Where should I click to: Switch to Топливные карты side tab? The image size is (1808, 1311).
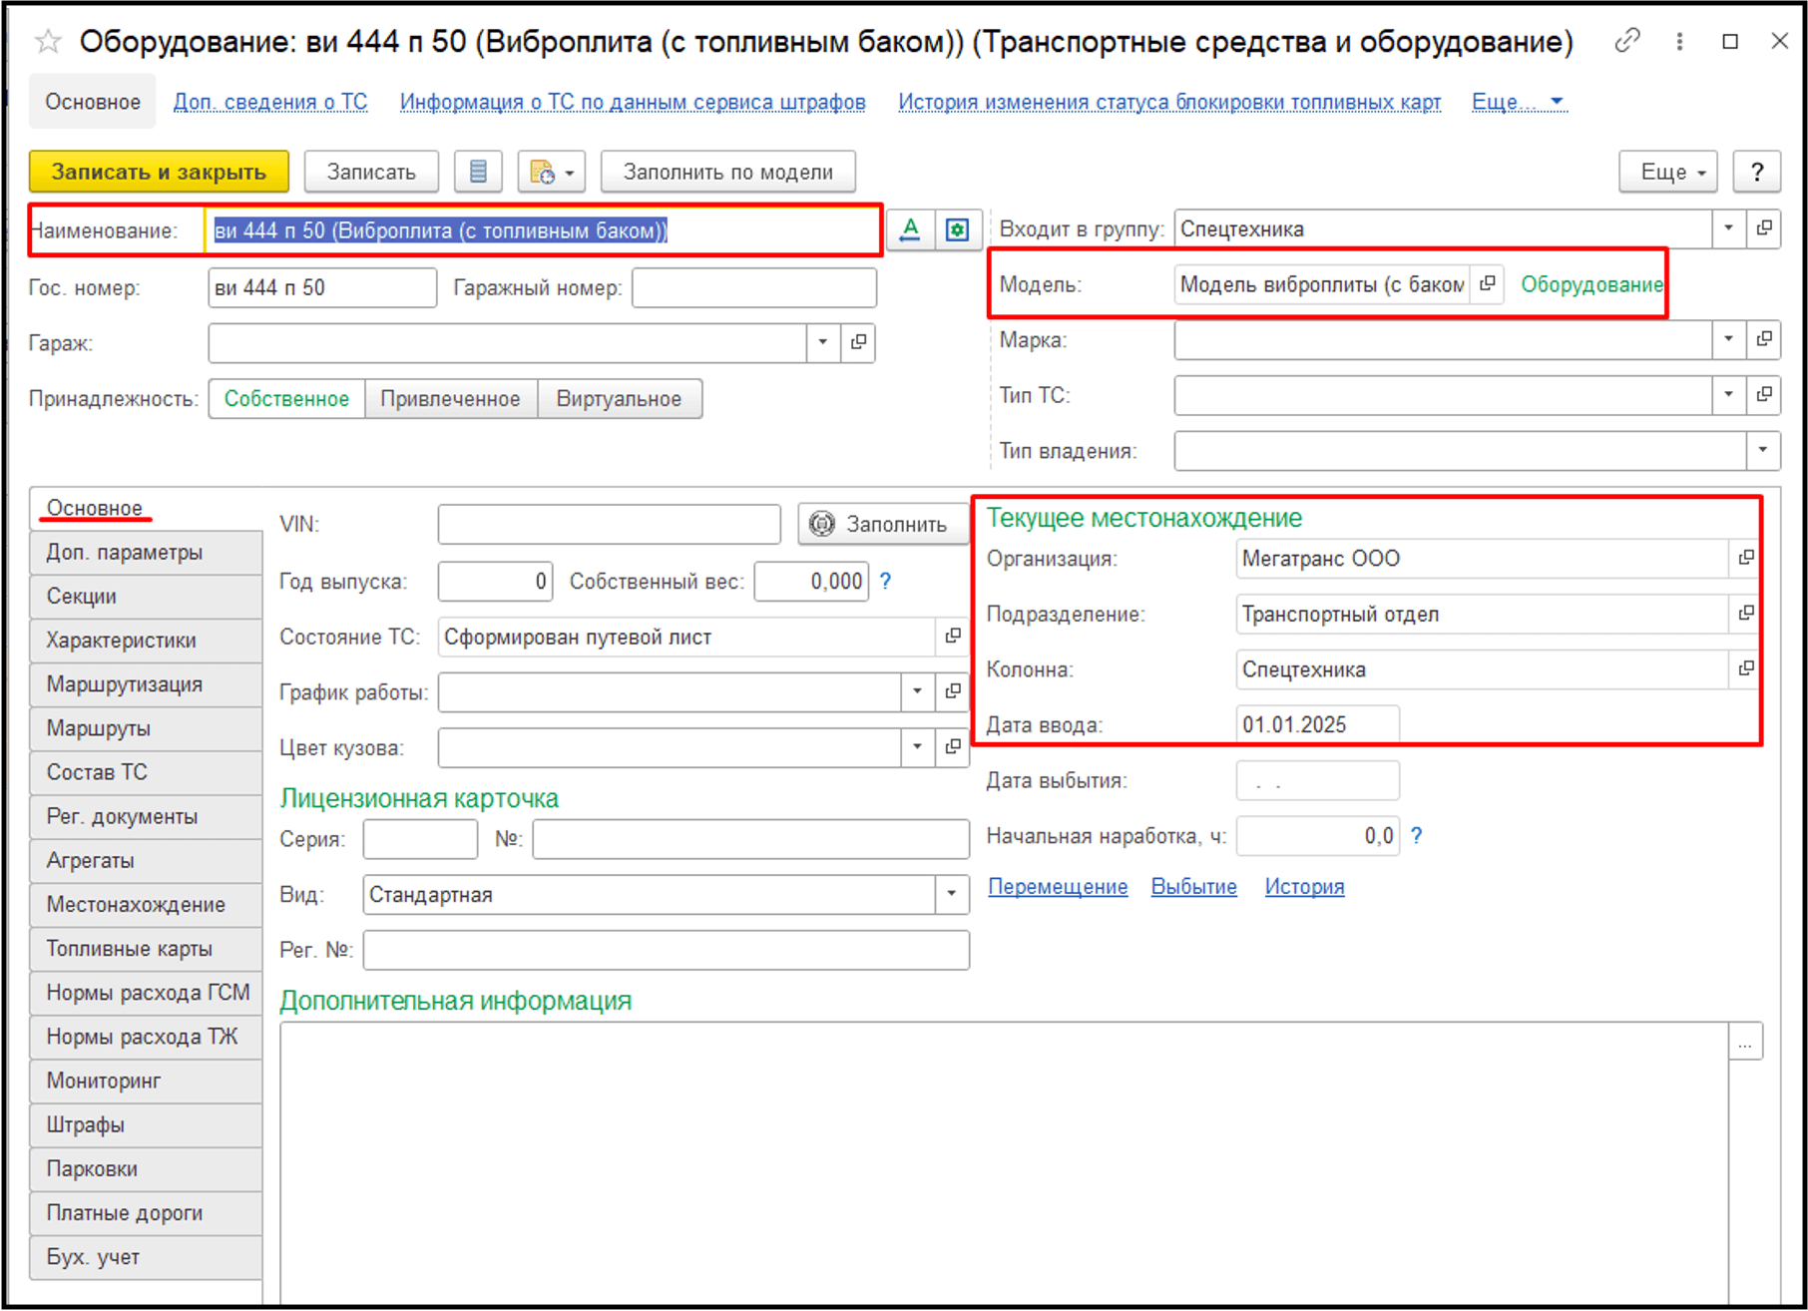coord(130,949)
